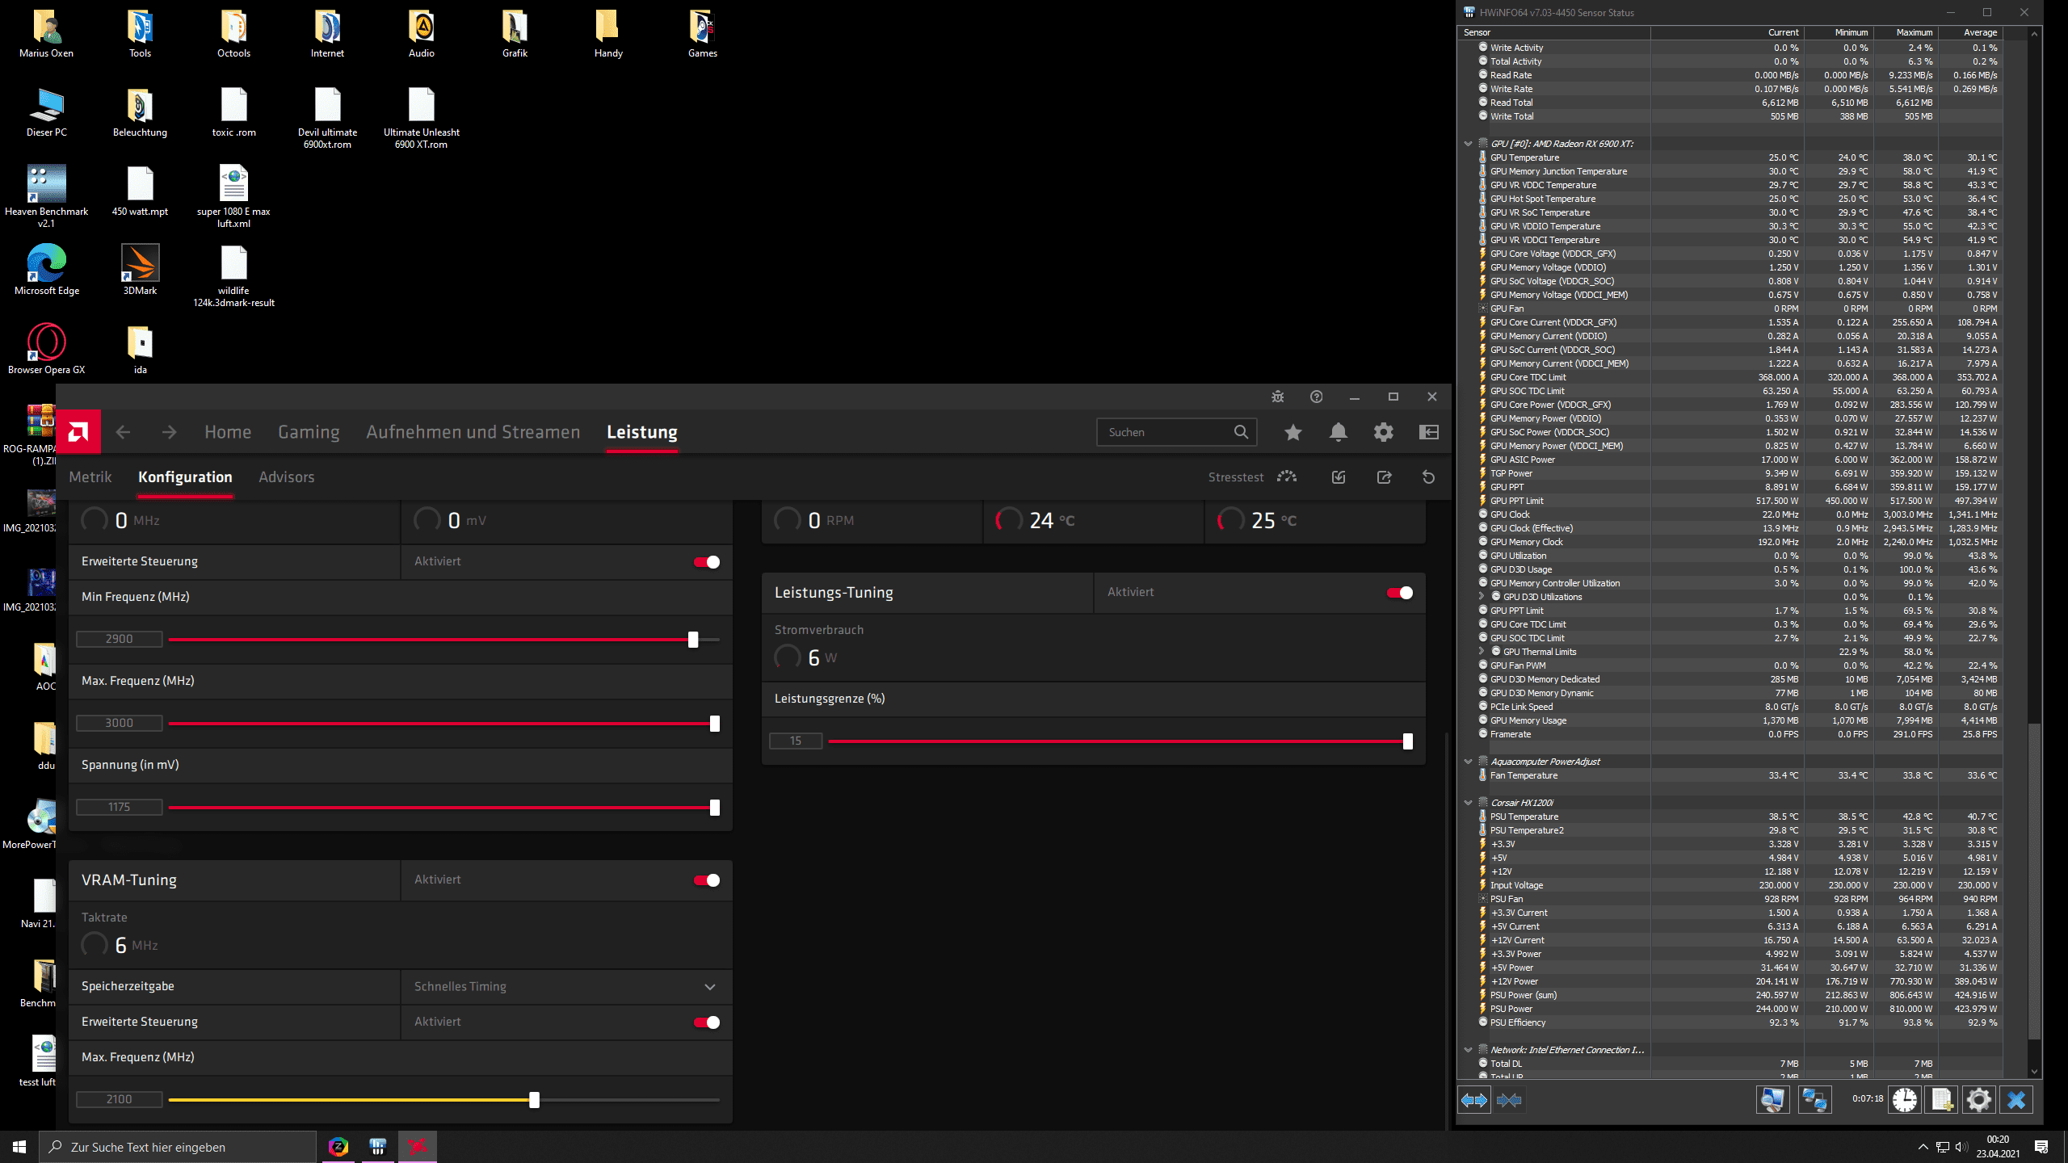This screenshot has width=2068, height=1163.
Task: Toggle the sidebar panel icon
Action: tap(1428, 432)
